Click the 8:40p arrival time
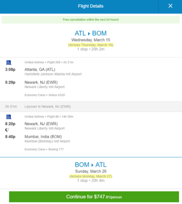The height and width of the screenshot is (204, 182). [10, 137]
